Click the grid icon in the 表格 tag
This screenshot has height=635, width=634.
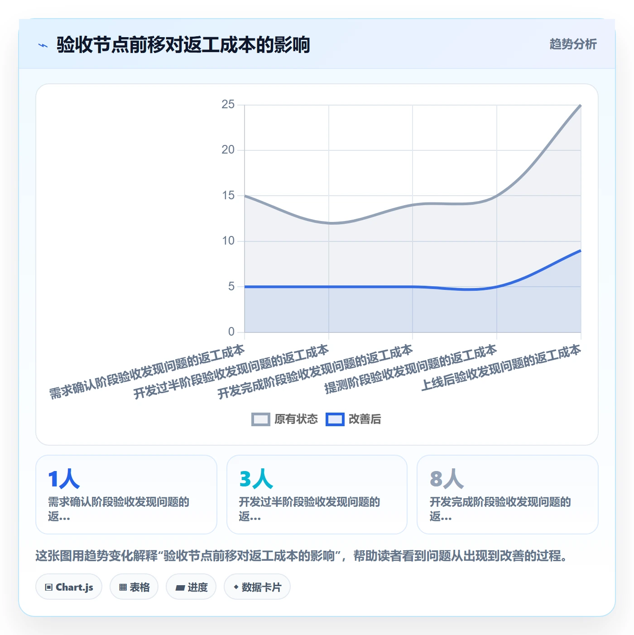[123, 587]
